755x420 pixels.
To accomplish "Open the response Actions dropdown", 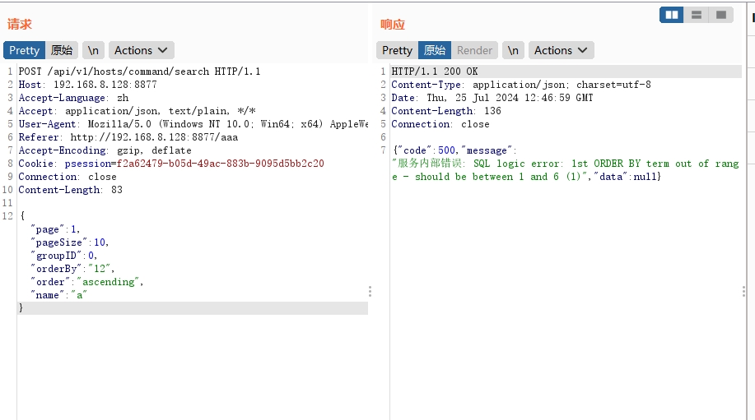I will 561,50.
